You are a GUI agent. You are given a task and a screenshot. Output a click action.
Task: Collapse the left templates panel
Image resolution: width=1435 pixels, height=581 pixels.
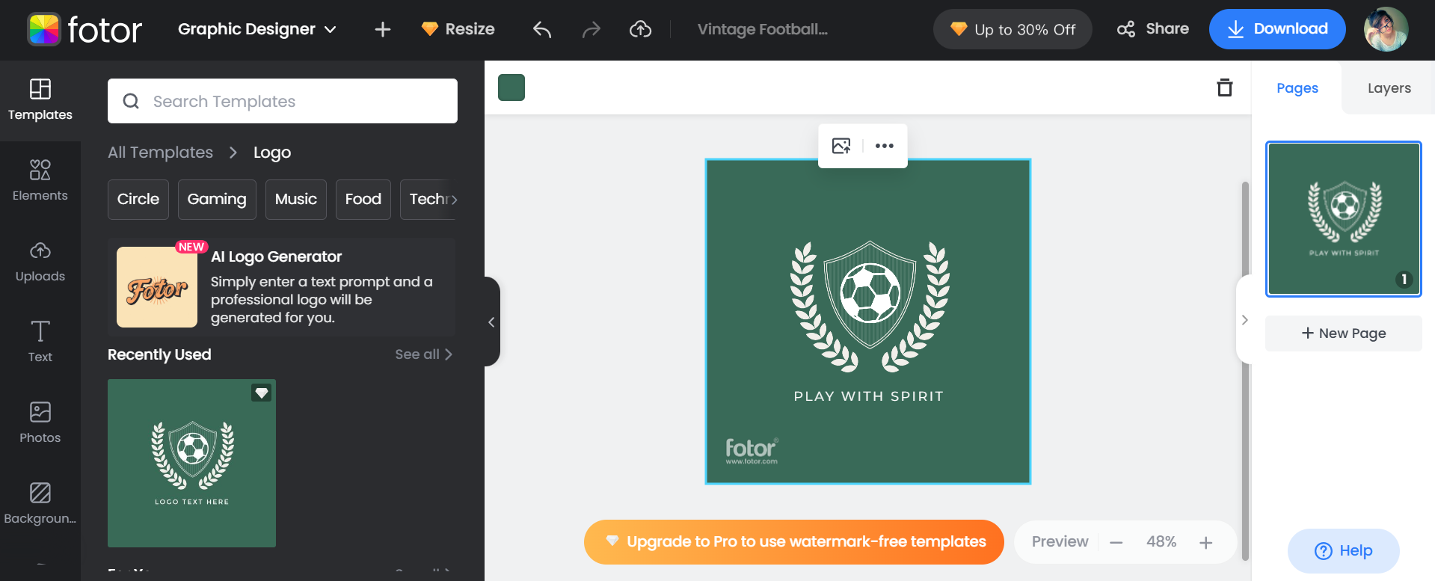[x=491, y=322]
